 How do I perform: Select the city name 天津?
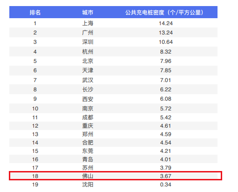tap(88, 70)
